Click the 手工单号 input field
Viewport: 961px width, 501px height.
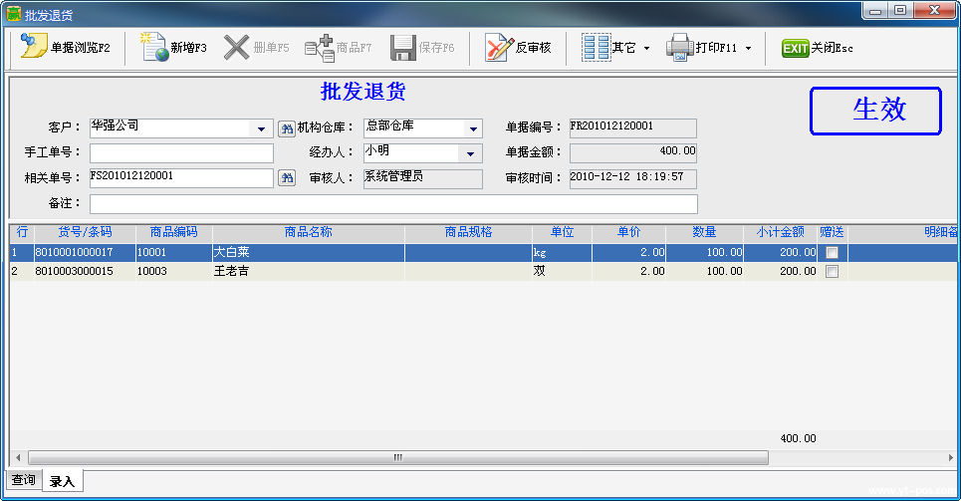coord(181,153)
